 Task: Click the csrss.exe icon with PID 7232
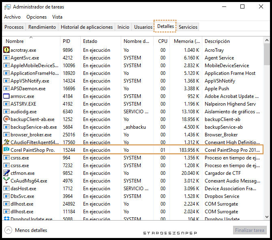[x=6, y=166]
